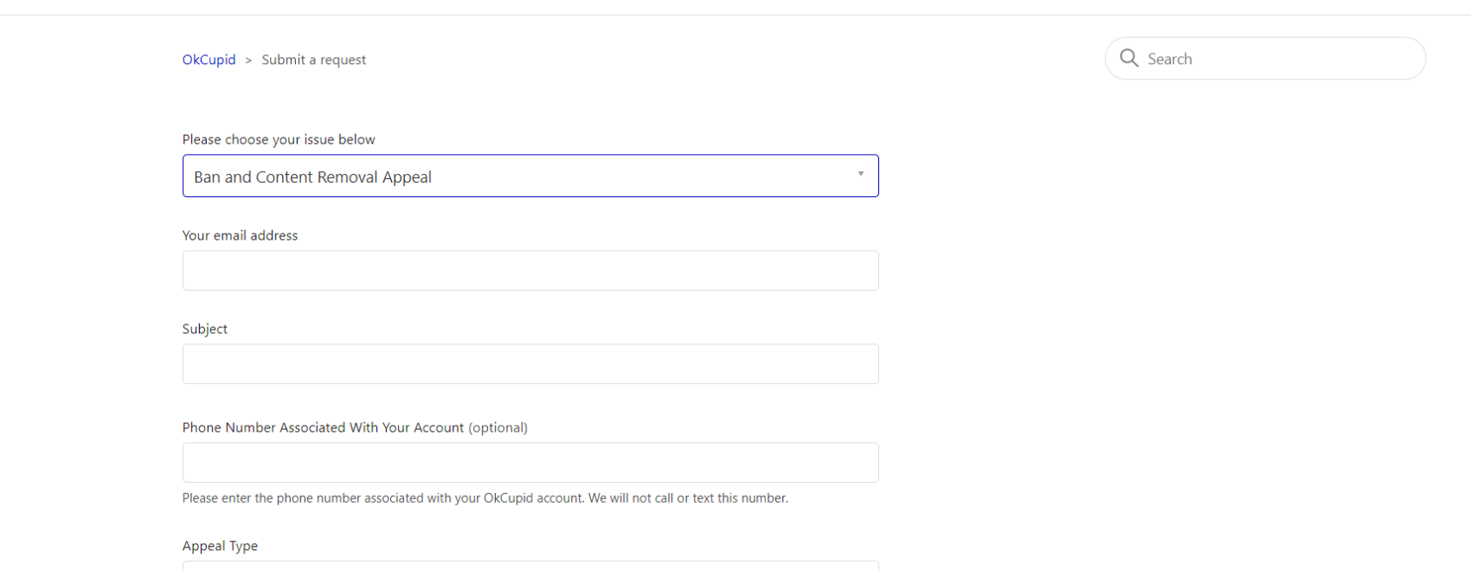The image size is (1471, 571).
Task: Click the optional tag next to phone number
Action: pyautogui.click(x=498, y=427)
